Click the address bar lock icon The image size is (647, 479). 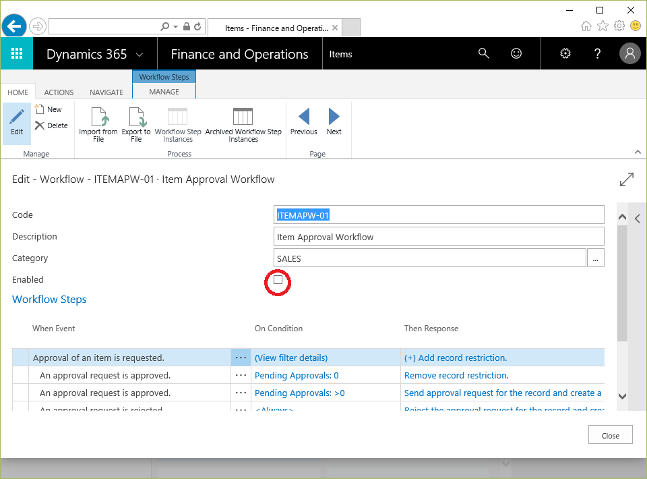187,27
